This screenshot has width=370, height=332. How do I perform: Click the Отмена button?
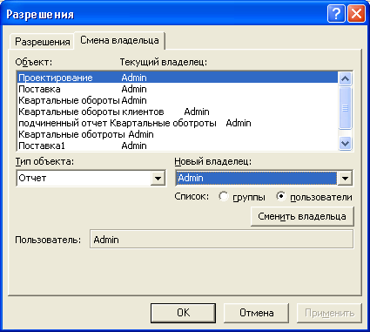pyautogui.click(x=256, y=313)
